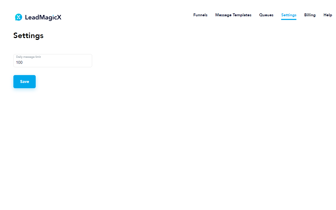The image size is (336, 210).
Task: Open the Help page
Action: click(328, 15)
